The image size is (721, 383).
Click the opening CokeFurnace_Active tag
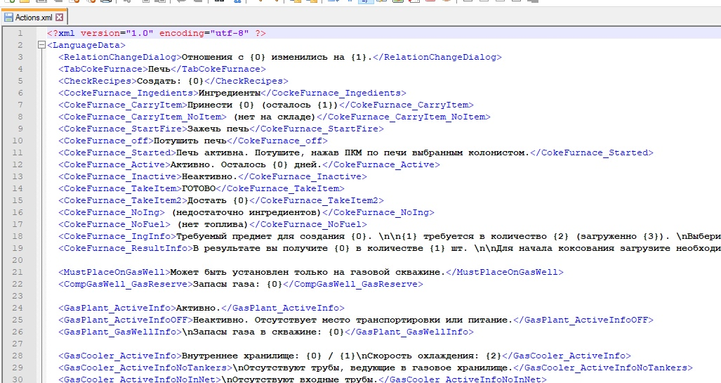click(x=114, y=165)
